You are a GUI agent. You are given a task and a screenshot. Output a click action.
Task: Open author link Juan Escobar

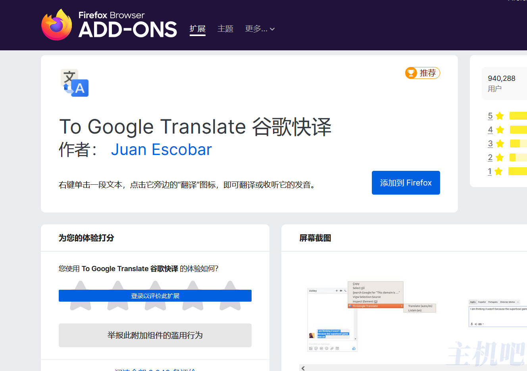pos(161,150)
